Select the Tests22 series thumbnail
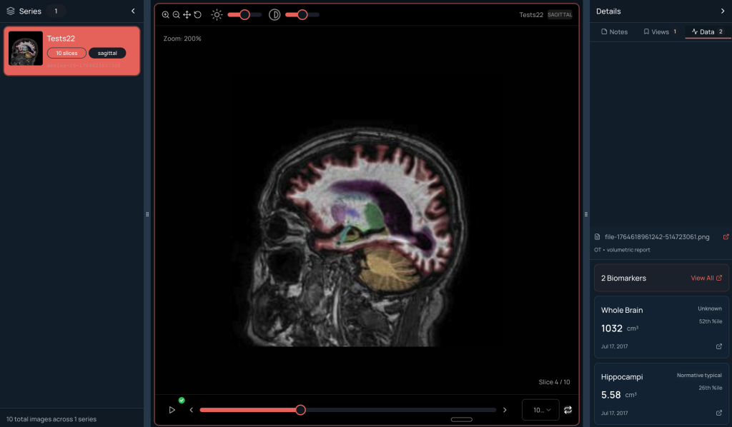The width and height of the screenshot is (732, 427). 26,50
